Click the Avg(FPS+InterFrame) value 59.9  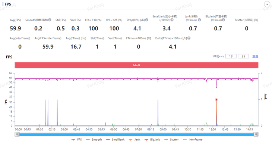[48, 47]
